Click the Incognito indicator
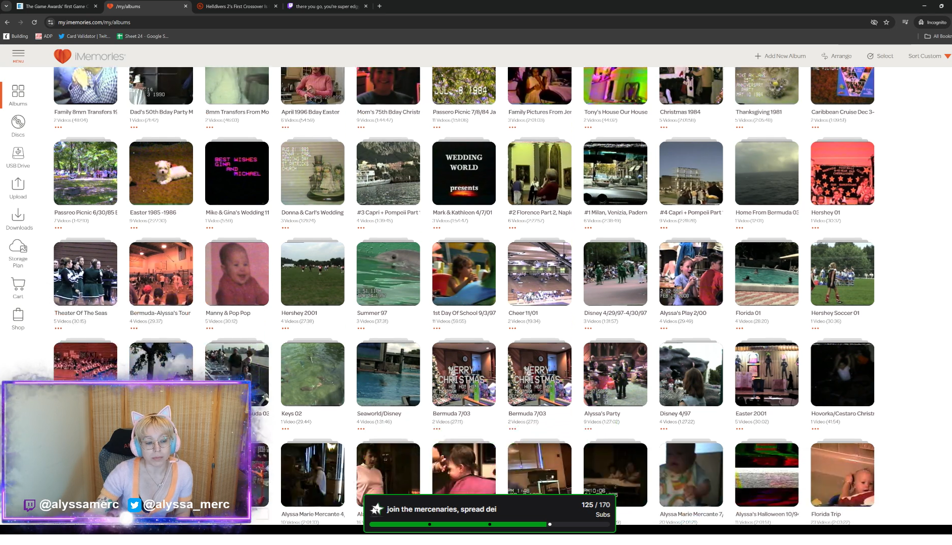Screen dimensions: 952x545 [x=932, y=22]
